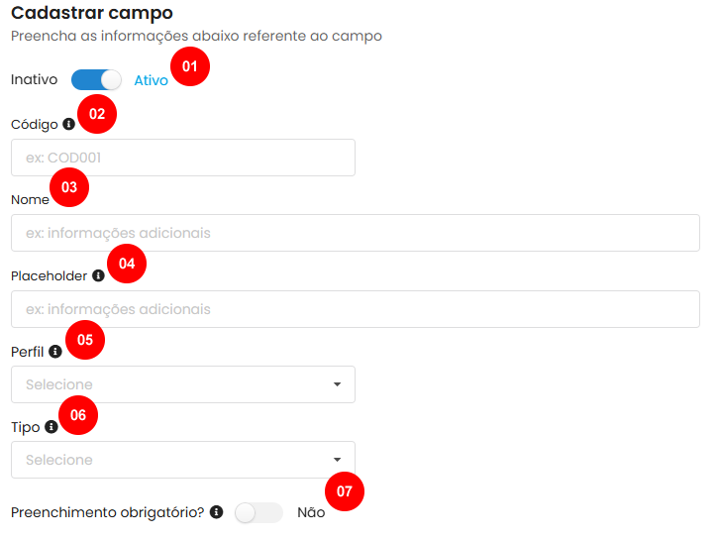Click the red 04 annotation marker
The image size is (720, 539).
tap(127, 264)
